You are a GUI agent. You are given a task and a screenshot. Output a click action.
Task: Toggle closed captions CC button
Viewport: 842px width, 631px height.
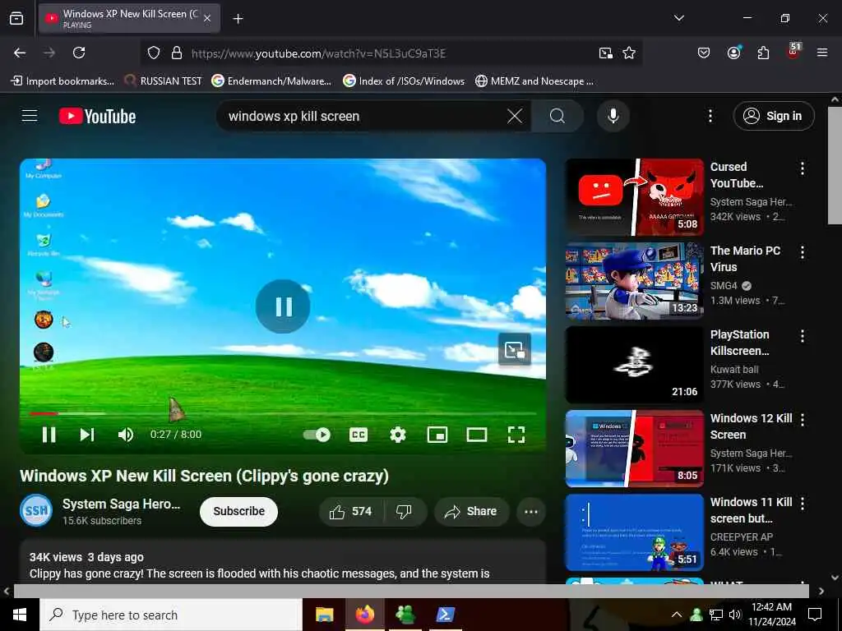359,435
